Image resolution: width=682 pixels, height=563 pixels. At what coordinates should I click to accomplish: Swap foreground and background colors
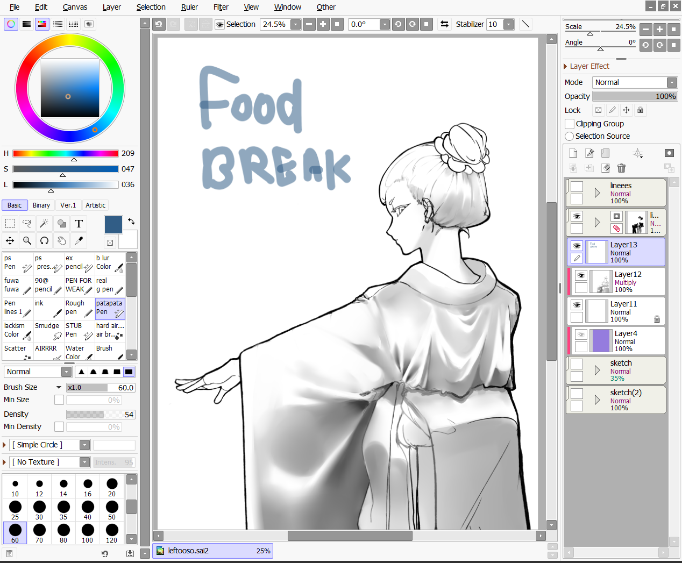click(131, 221)
